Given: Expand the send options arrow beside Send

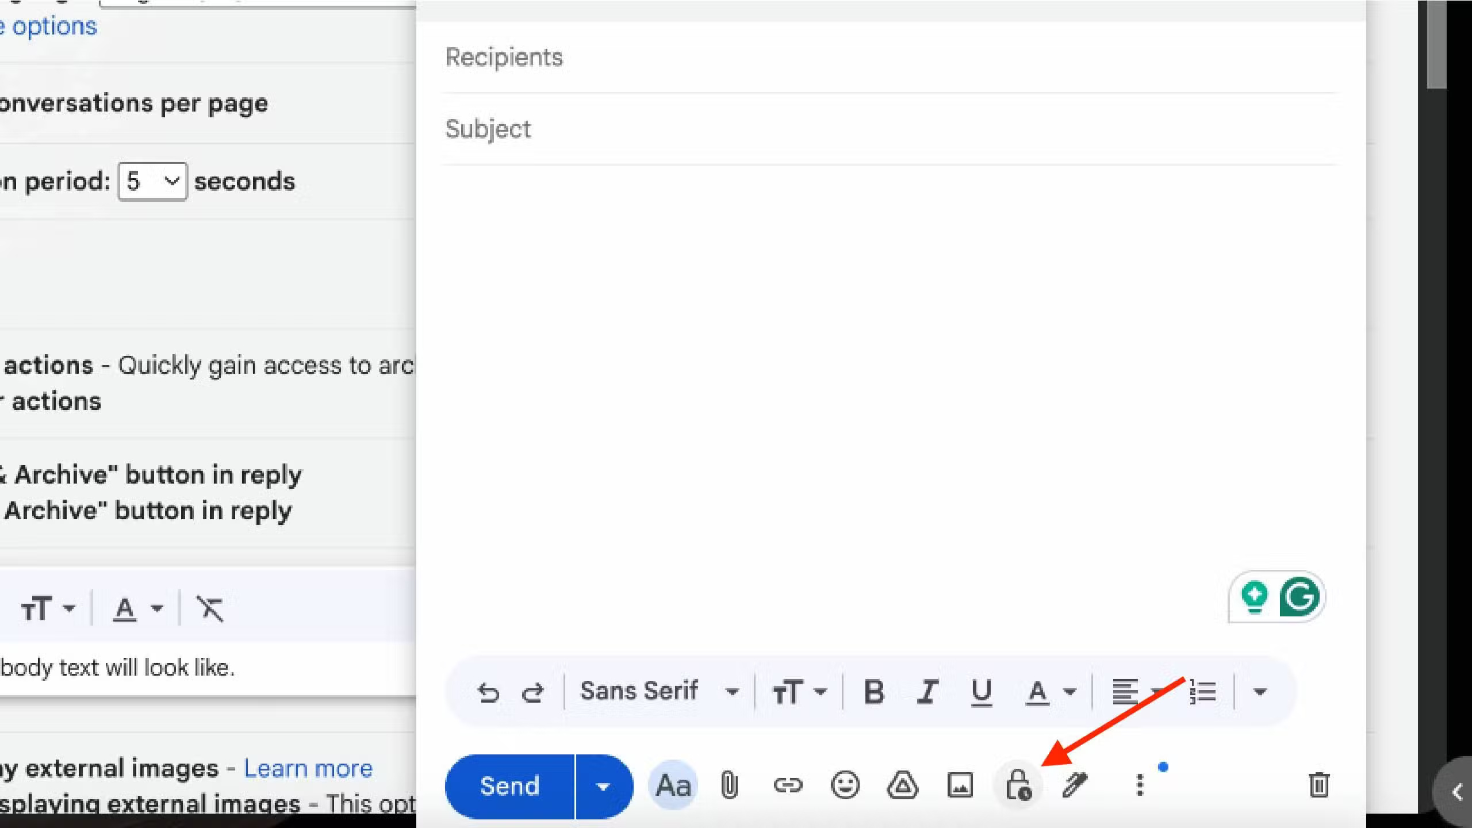Looking at the screenshot, I should [x=603, y=786].
